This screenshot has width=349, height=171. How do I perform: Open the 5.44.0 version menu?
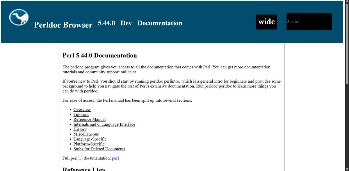pos(106,23)
